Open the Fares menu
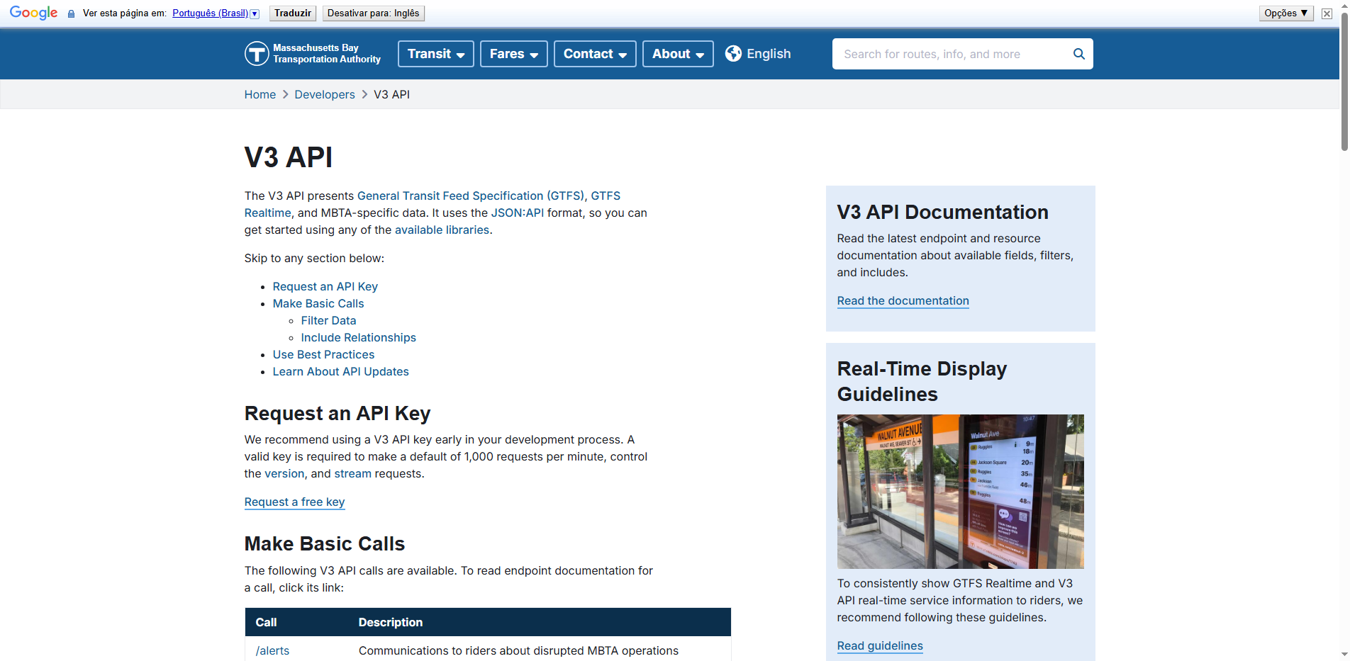Screen dimensions: 1350x661 [x=514, y=54]
